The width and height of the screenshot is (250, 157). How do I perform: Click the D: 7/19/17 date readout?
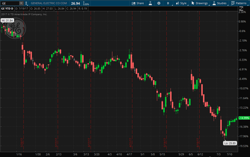tap(22, 8)
